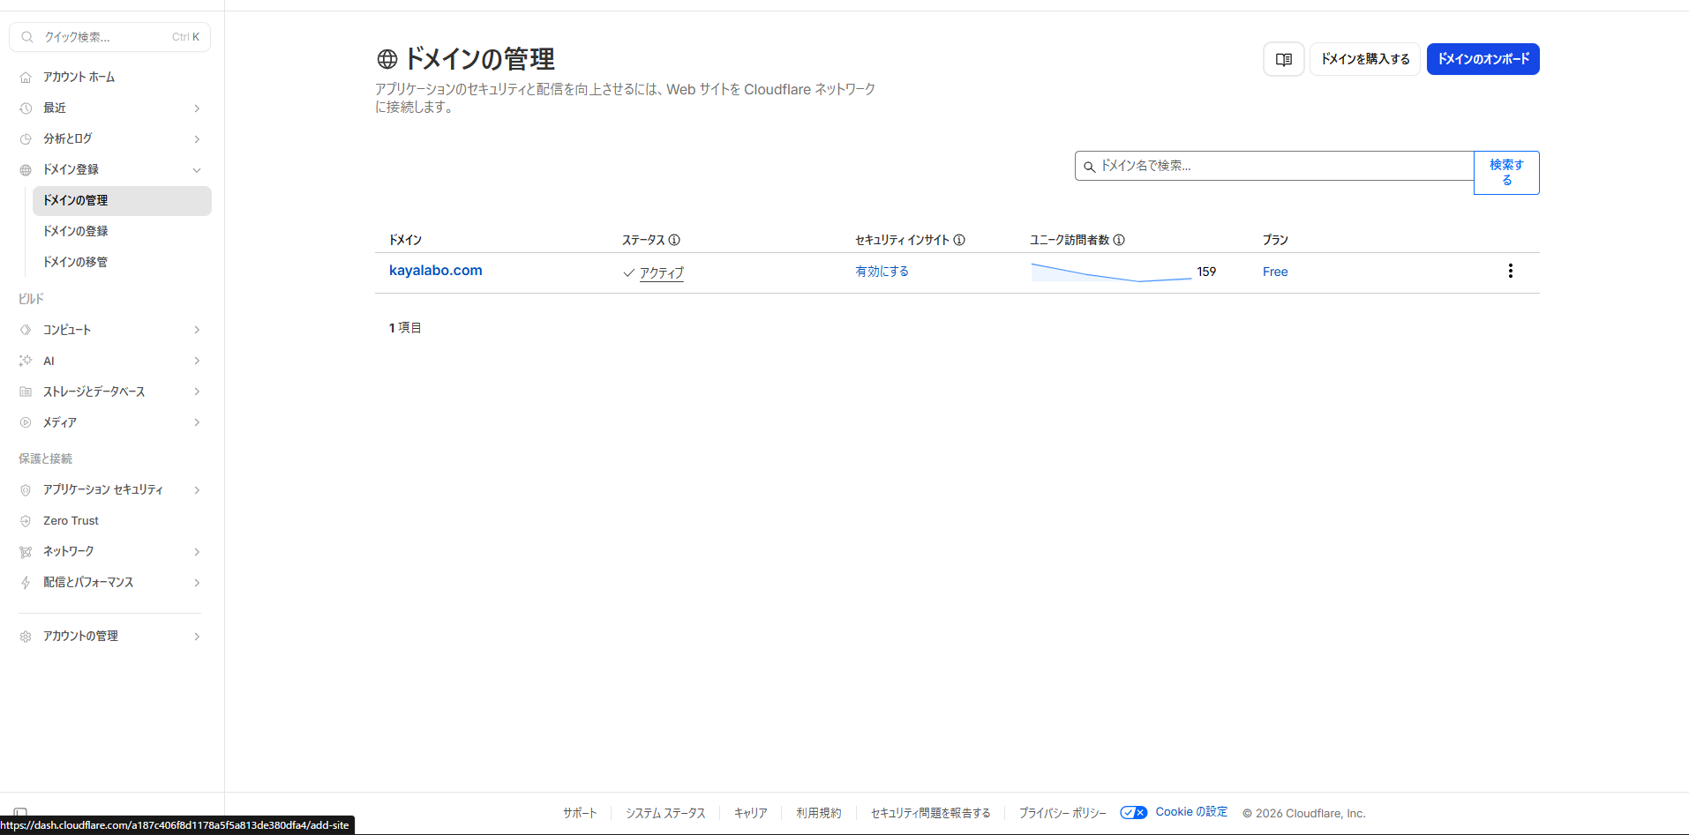This screenshot has height=835, width=1689.
Task: Click the ネットワーク icon
Action: [26, 552]
